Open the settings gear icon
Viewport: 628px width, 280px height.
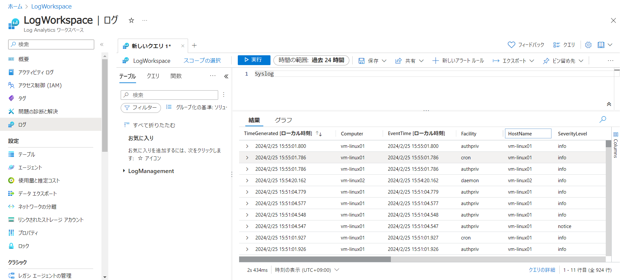click(x=588, y=45)
